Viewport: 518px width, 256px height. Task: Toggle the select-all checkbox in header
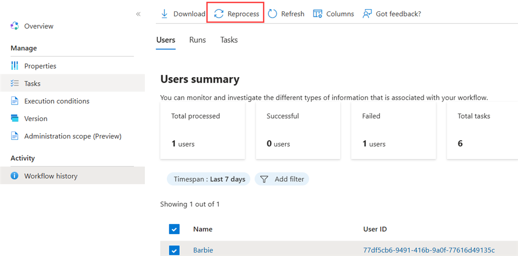pos(174,229)
